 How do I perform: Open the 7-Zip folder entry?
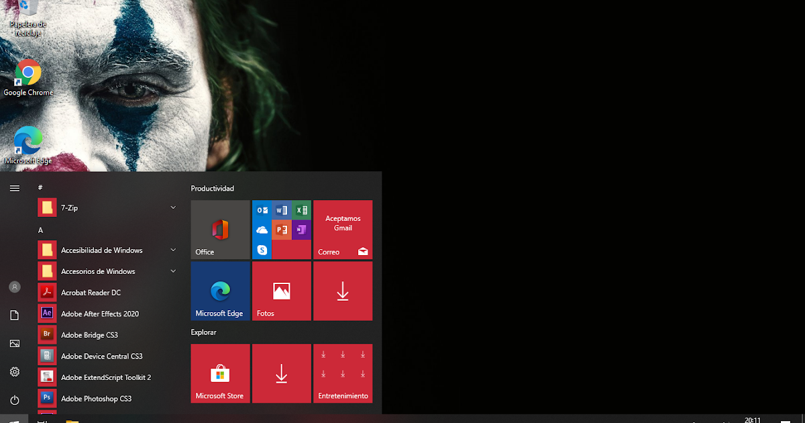[x=107, y=208]
